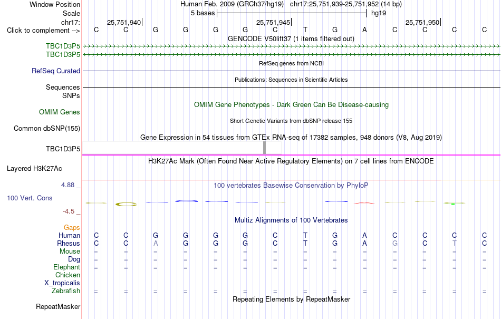501x319 pixels.
Task: Click the '5 bases' scale bar label
Action: (203, 13)
